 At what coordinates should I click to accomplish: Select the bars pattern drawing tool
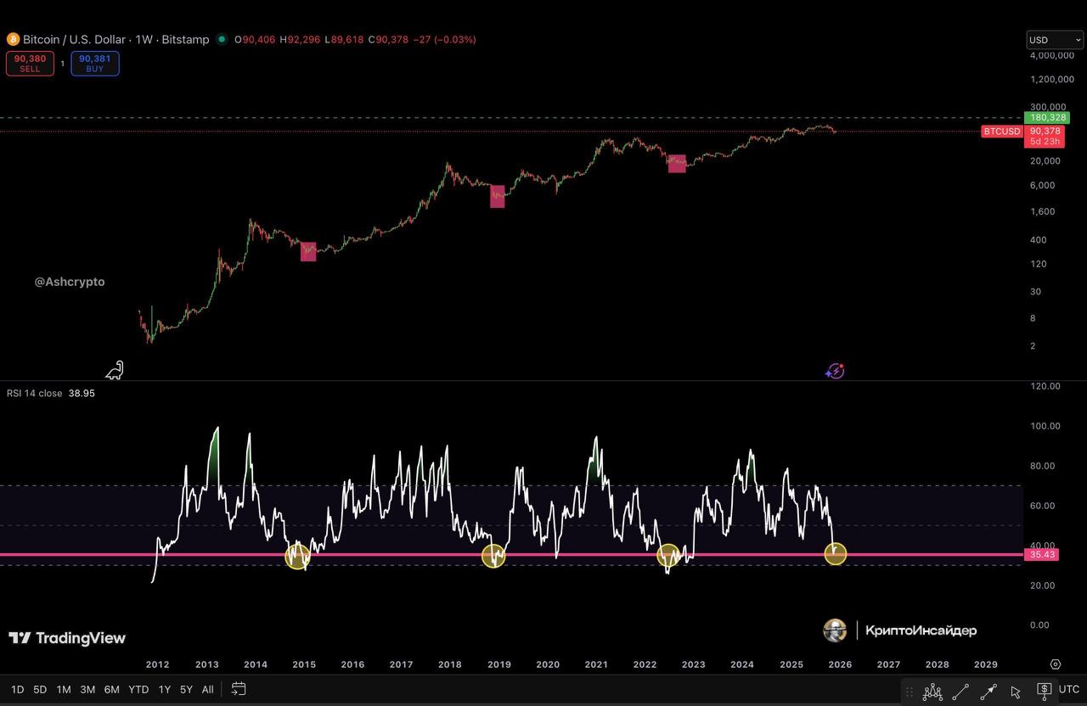[x=932, y=691]
